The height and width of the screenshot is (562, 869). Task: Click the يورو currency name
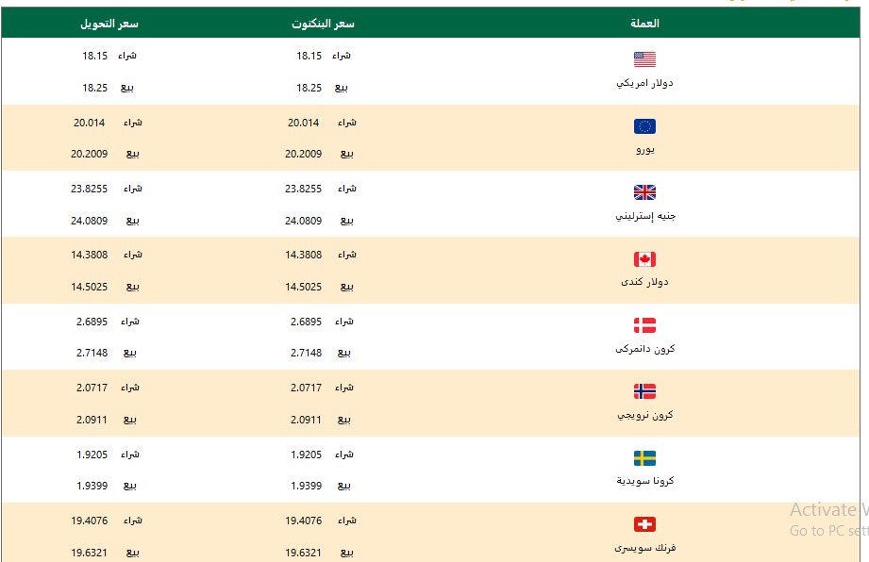644,150
